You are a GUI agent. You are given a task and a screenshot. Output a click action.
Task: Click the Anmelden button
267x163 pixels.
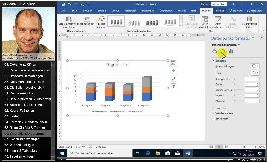click(219, 4)
